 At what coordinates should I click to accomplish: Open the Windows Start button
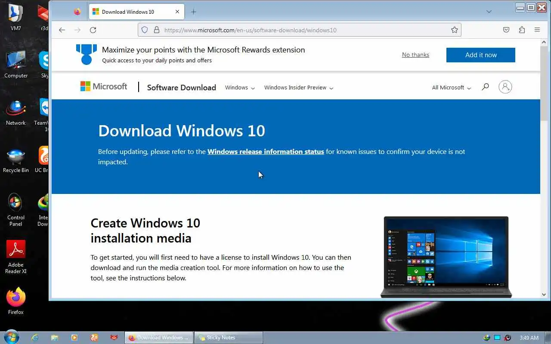11,337
